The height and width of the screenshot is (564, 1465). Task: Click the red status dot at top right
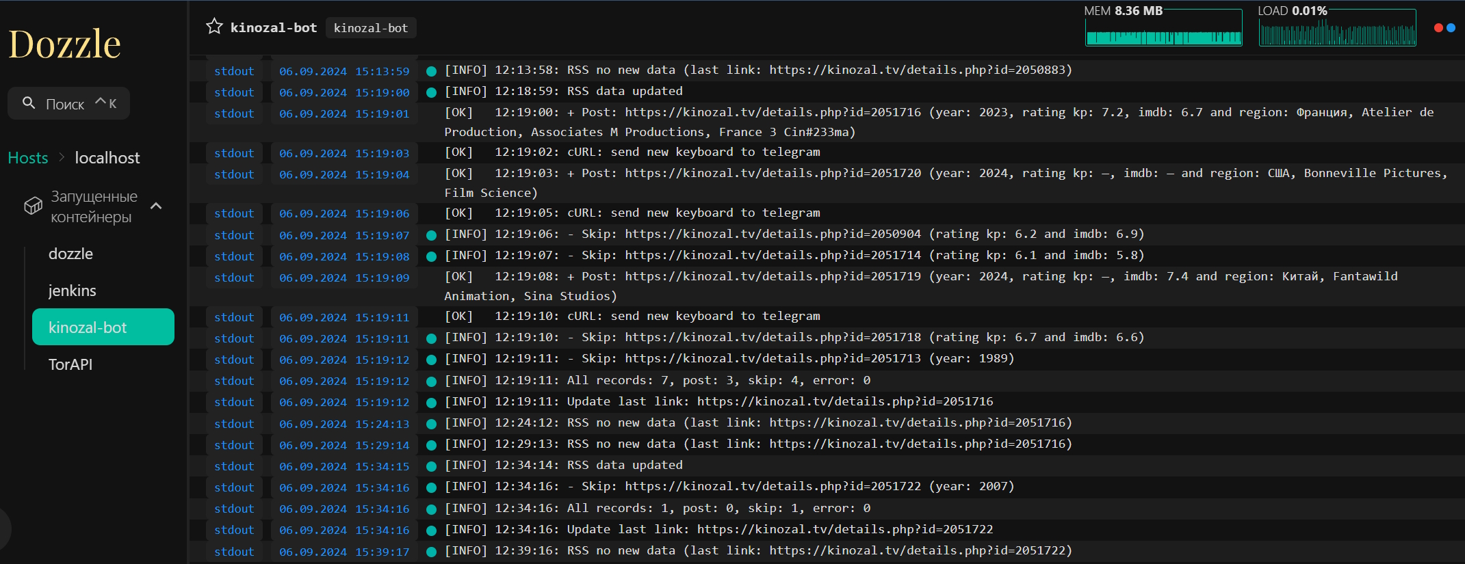point(1438,28)
